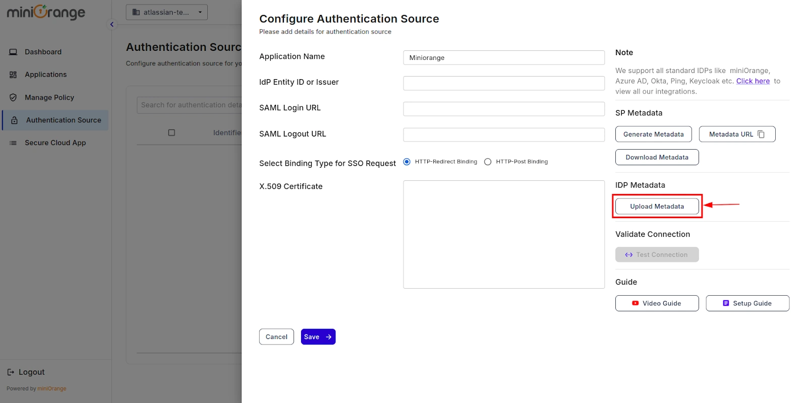Click the Upload Metadata button
807x403 pixels.
click(x=657, y=207)
